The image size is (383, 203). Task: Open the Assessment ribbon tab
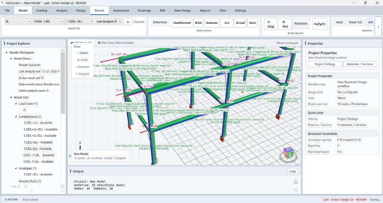121,10
